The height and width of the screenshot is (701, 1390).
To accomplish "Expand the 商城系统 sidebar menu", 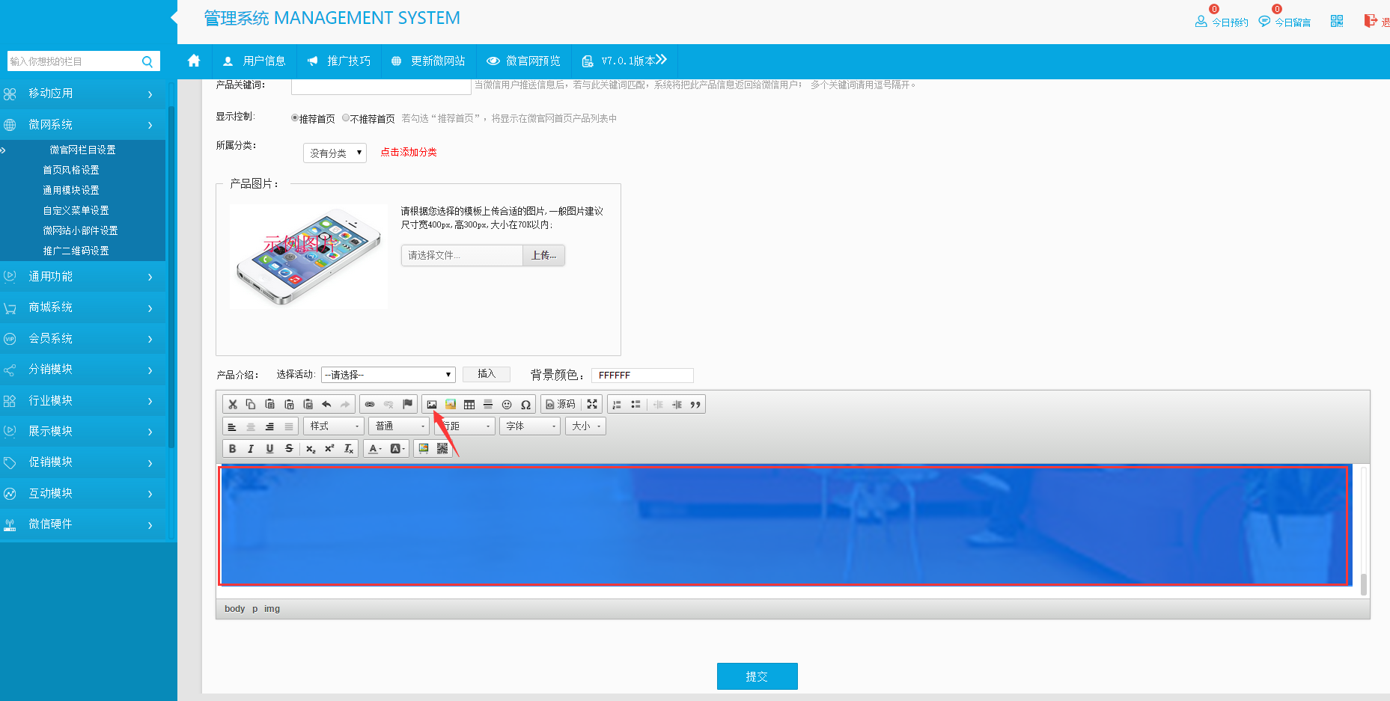I will point(82,307).
